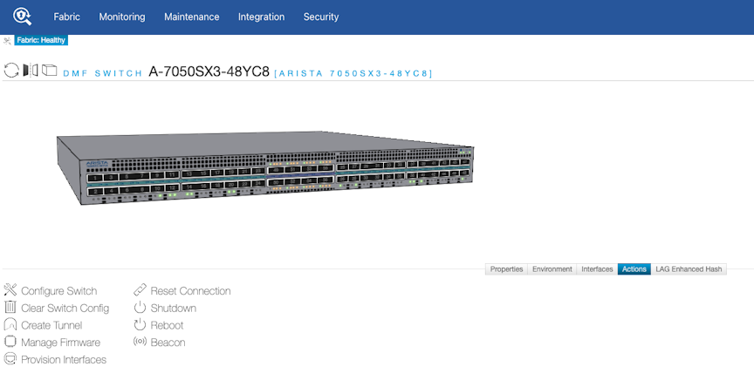The height and width of the screenshot is (387, 754).
Task: Activate the Beacon action
Action: tap(168, 343)
